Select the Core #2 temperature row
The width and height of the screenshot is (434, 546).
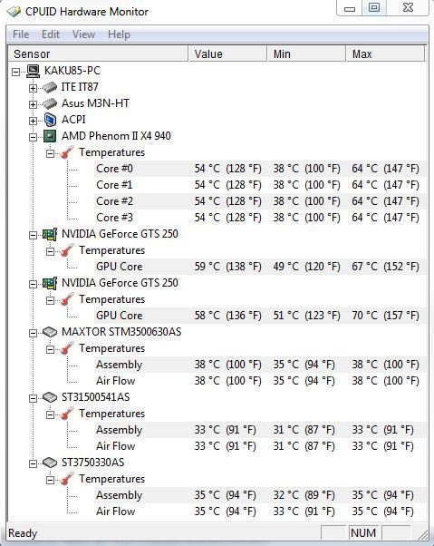[x=260, y=201]
